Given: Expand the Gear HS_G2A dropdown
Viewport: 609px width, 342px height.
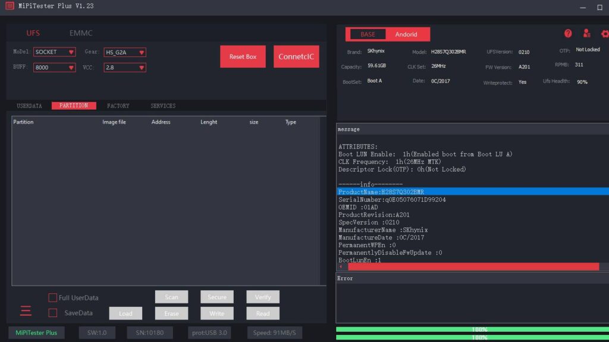Looking at the screenshot, I should tap(124, 52).
